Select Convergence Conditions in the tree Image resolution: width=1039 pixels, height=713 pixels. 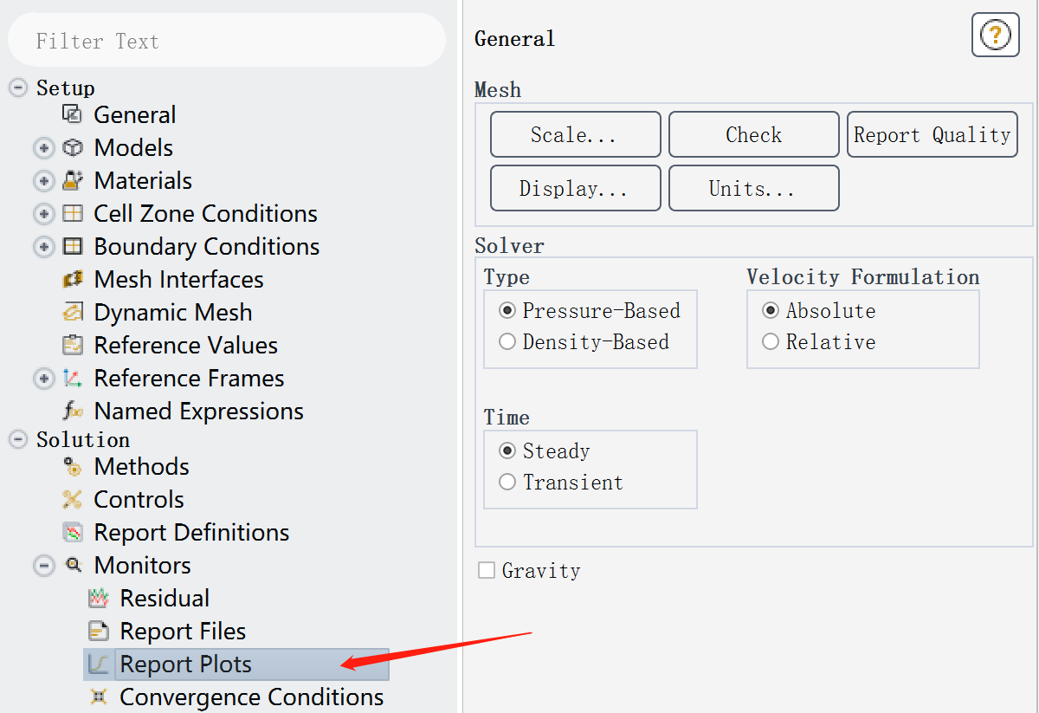pos(251,697)
